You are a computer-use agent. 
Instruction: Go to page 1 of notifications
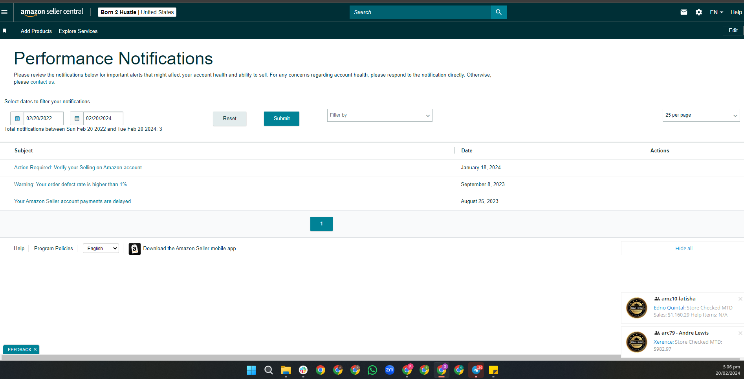pyautogui.click(x=321, y=224)
